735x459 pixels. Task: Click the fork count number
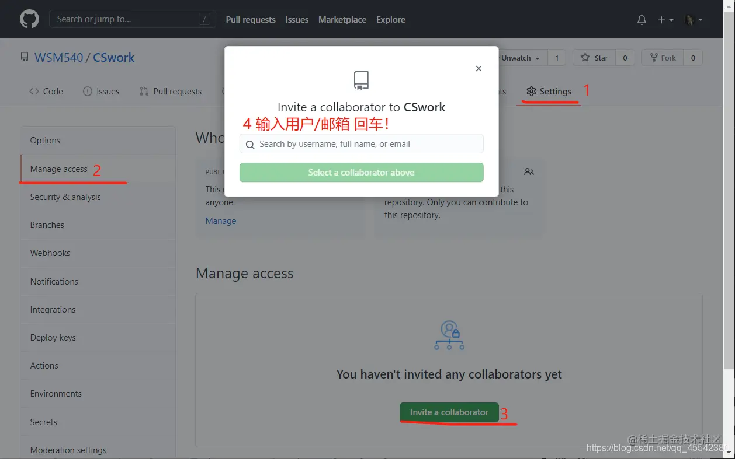(x=693, y=58)
